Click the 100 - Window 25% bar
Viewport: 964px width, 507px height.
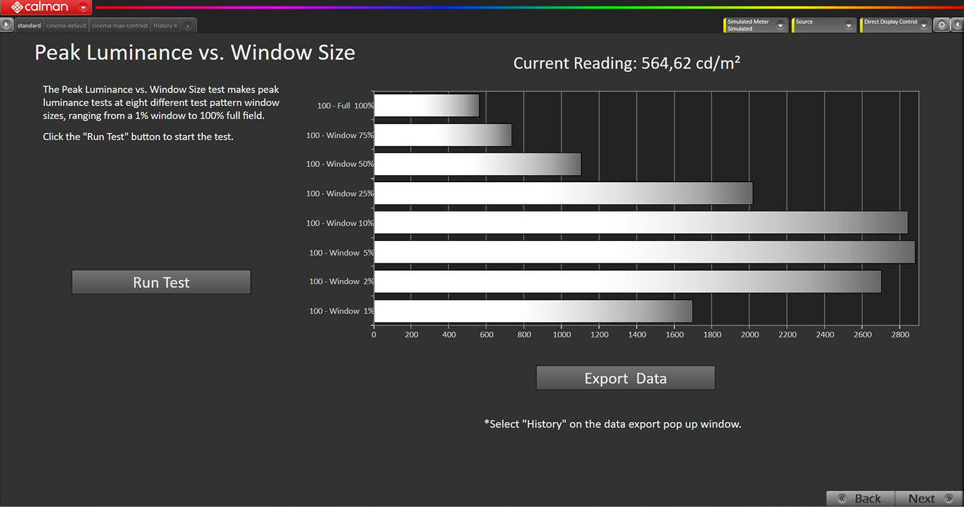point(563,193)
